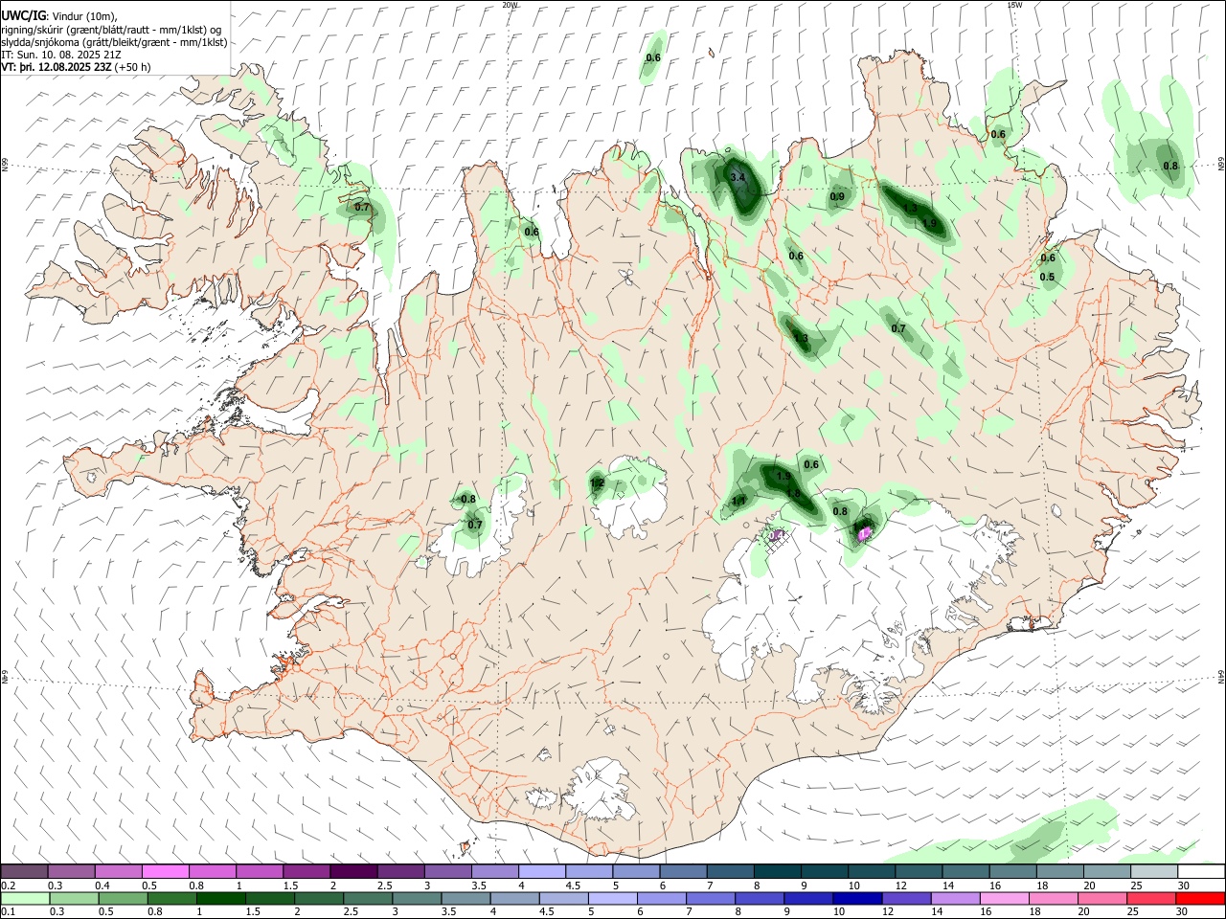The image size is (1226, 919).
Task: Pick the violet 14 rain scale swatch
Action: point(954,899)
